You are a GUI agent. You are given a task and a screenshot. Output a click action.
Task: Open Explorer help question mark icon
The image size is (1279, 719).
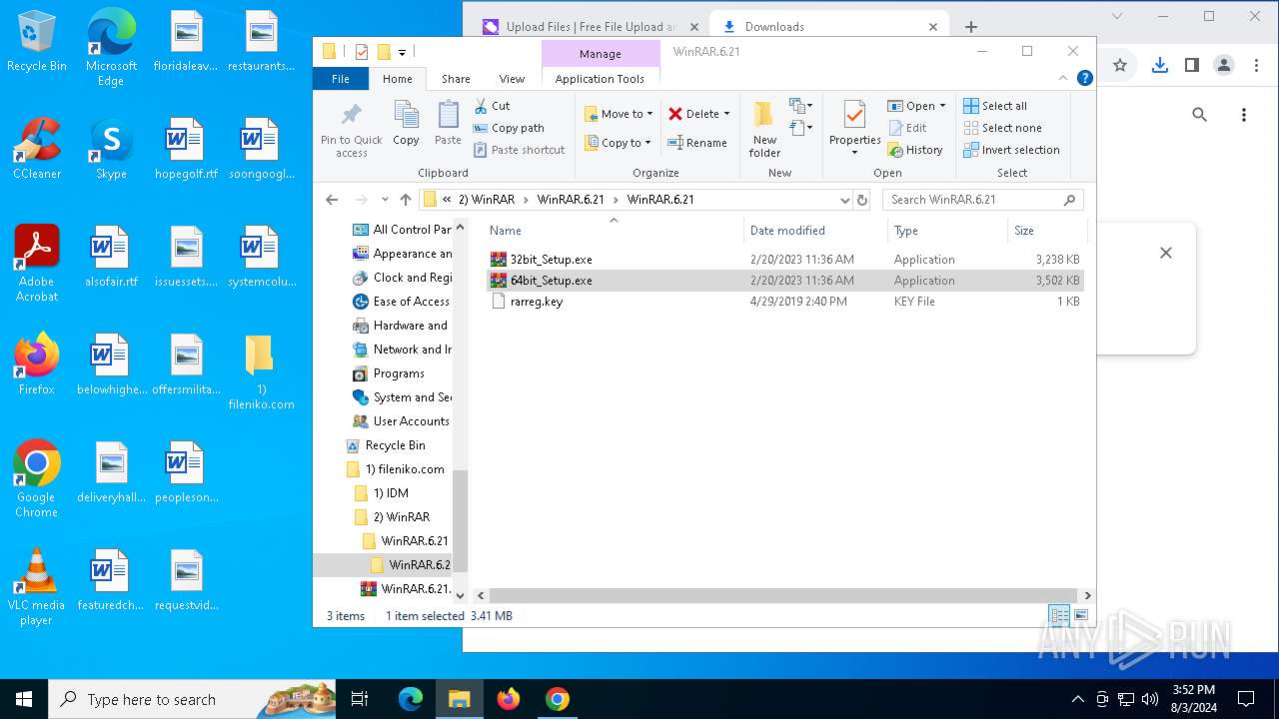(x=1084, y=78)
